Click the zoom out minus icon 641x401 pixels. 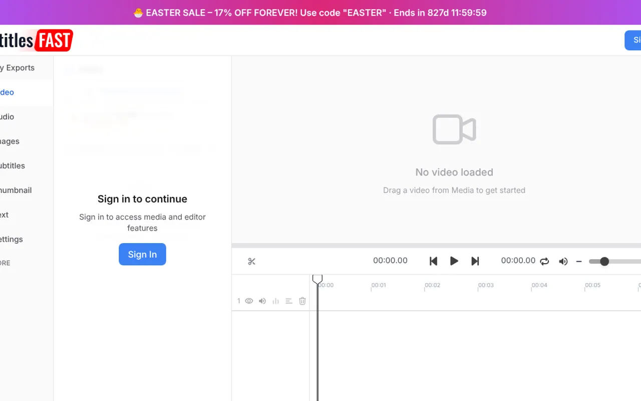(579, 261)
